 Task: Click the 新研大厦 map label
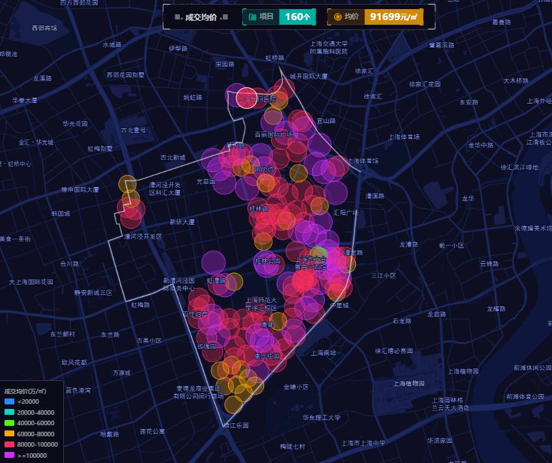182,222
